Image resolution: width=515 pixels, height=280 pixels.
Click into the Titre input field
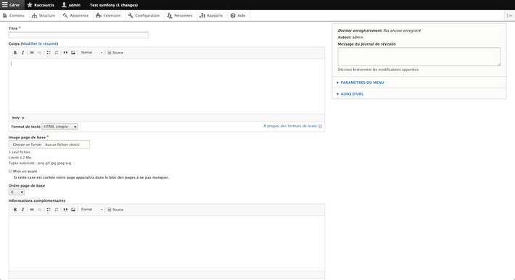click(78, 35)
